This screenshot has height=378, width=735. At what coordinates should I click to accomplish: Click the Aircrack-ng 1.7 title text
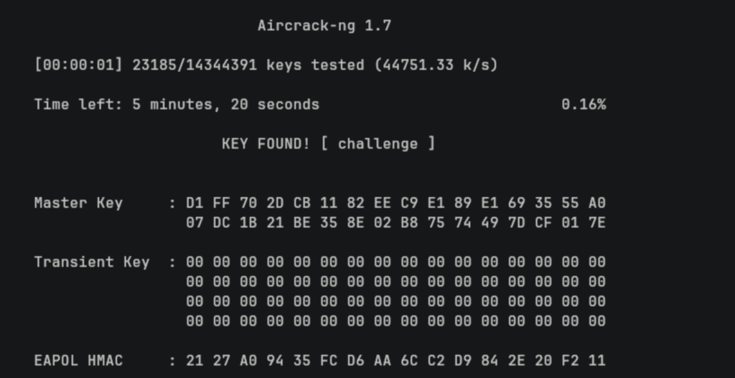pos(324,26)
